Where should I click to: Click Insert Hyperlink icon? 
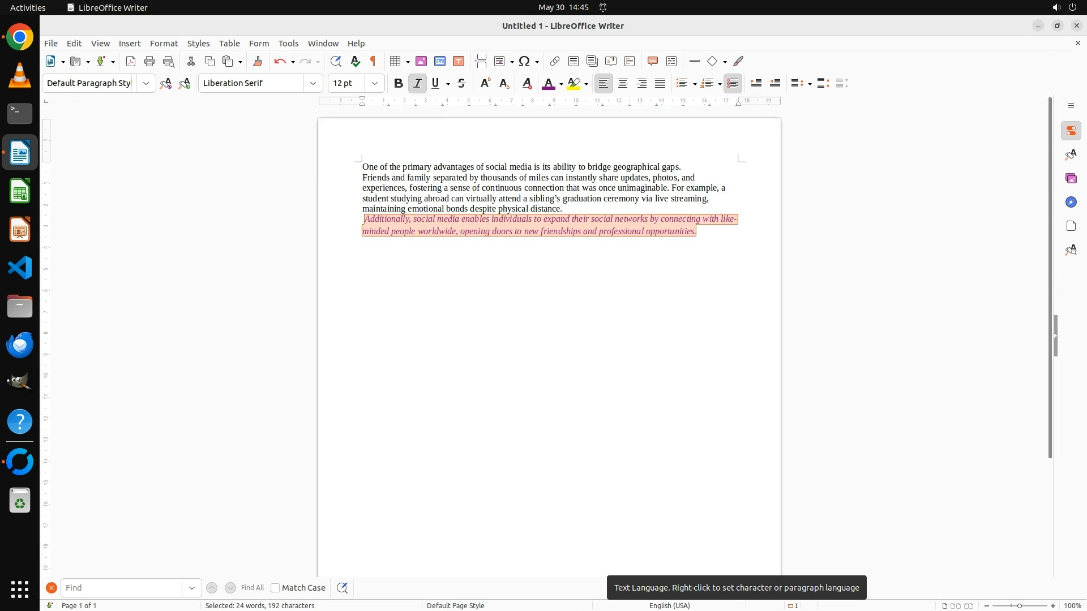(x=555, y=61)
